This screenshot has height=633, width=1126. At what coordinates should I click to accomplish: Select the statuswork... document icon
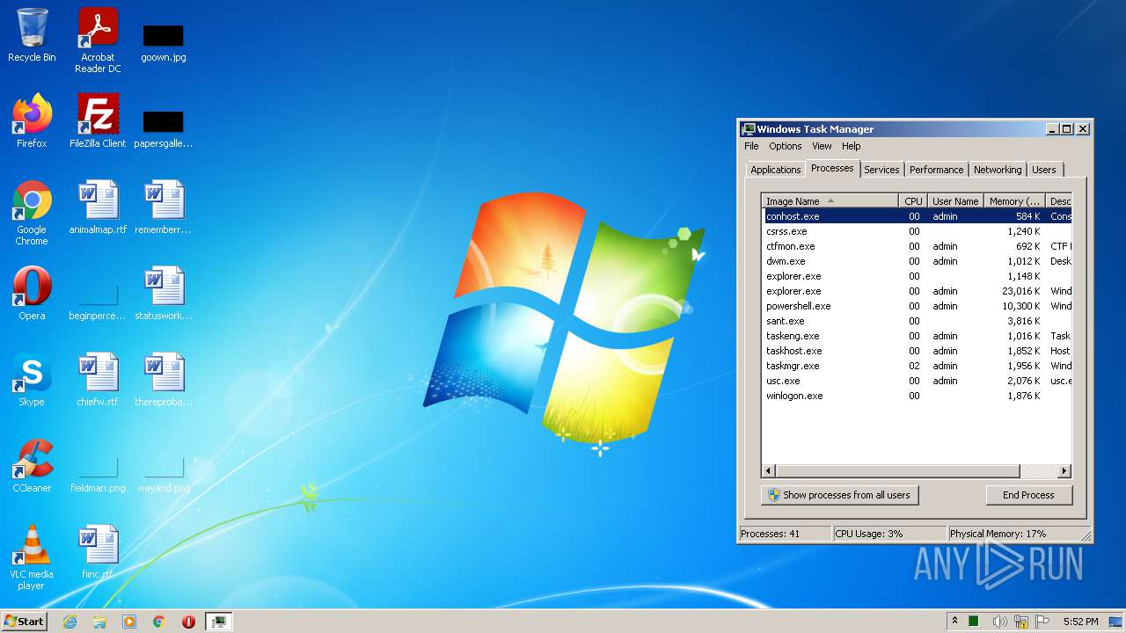coord(164,294)
